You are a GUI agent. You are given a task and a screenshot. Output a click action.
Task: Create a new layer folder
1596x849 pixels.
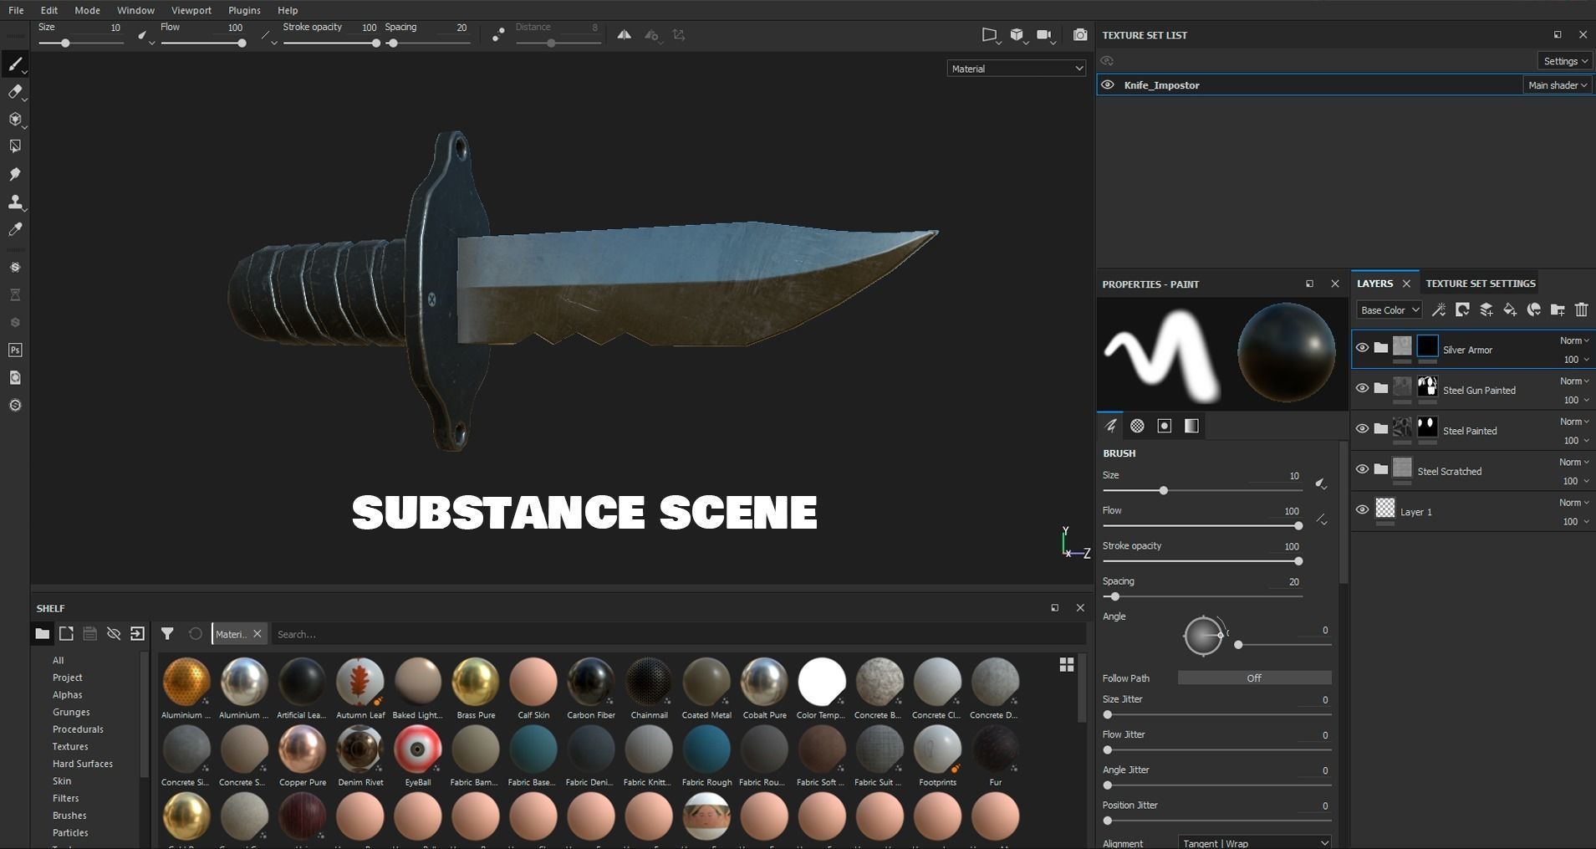tap(1558, 310)
